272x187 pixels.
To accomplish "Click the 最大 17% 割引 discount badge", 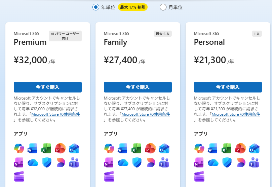I will click(133, 7).
